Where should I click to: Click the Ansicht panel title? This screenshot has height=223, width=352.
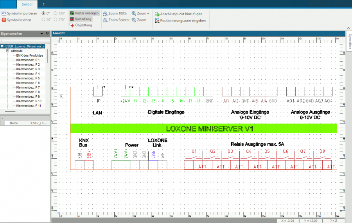[x=59, y=33]
